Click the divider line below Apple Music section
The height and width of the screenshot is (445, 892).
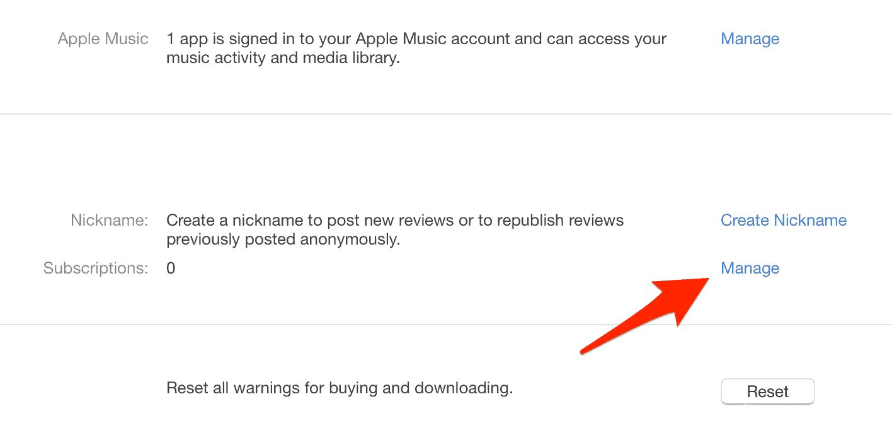coord(446,114)
